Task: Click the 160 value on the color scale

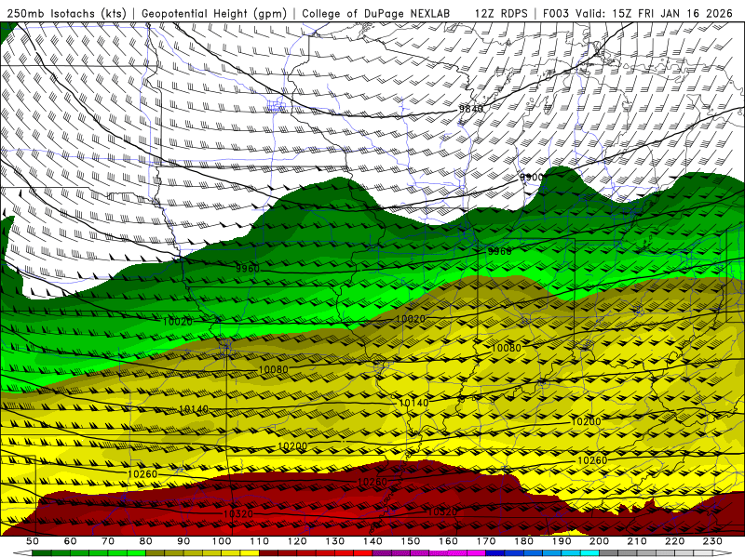Action: coord(449,541)
